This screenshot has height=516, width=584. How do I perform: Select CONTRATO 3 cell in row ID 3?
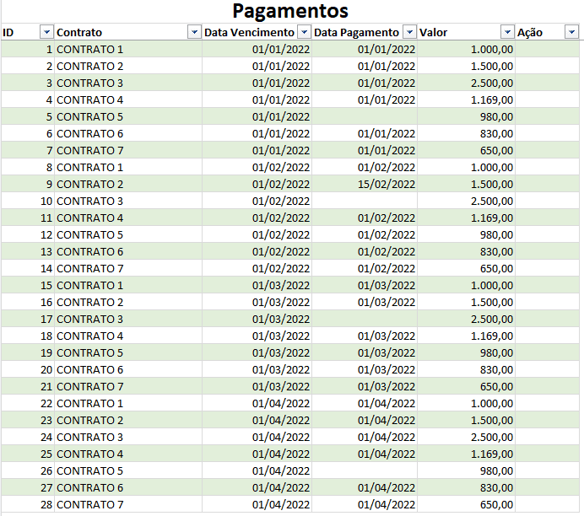(128, 83)
